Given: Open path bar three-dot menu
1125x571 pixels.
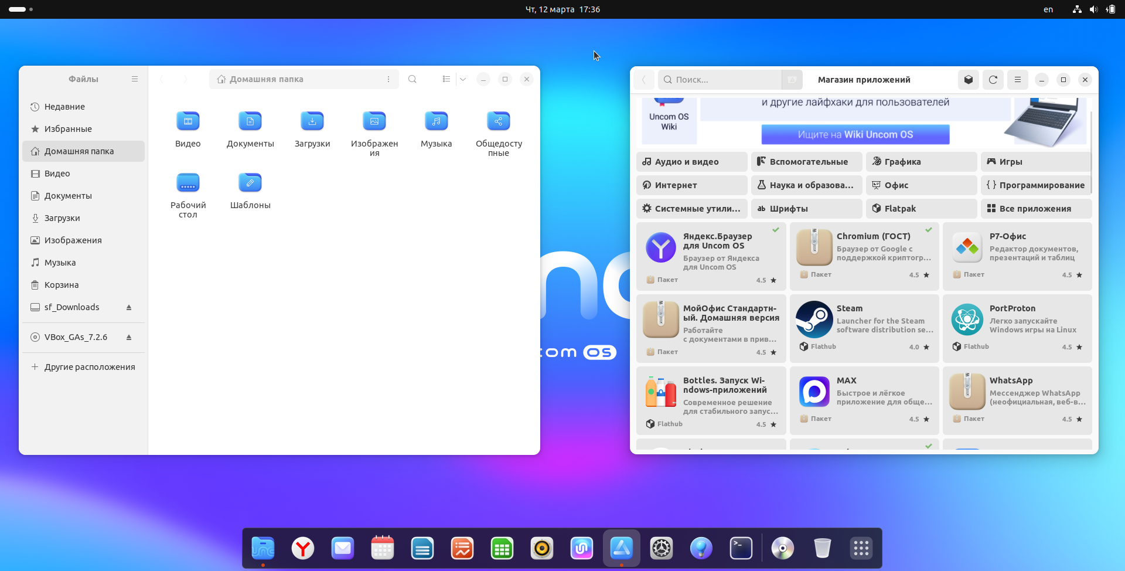Looking at the screenshot, I should (388, 79).
